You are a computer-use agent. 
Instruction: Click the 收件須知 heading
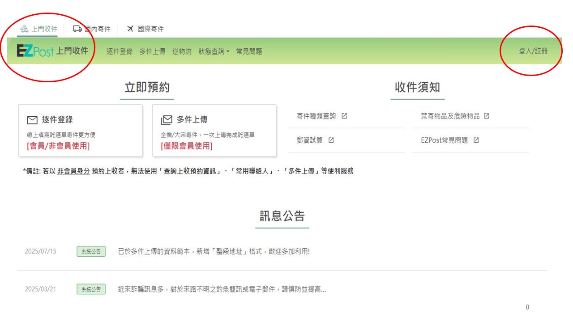coord(418,87)
